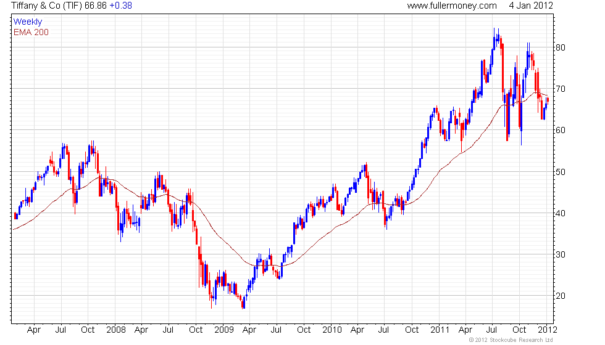This screenshot has height=345, width=605.
Task: Click the 60 price axis label
Action: click(x=561, y=130)
